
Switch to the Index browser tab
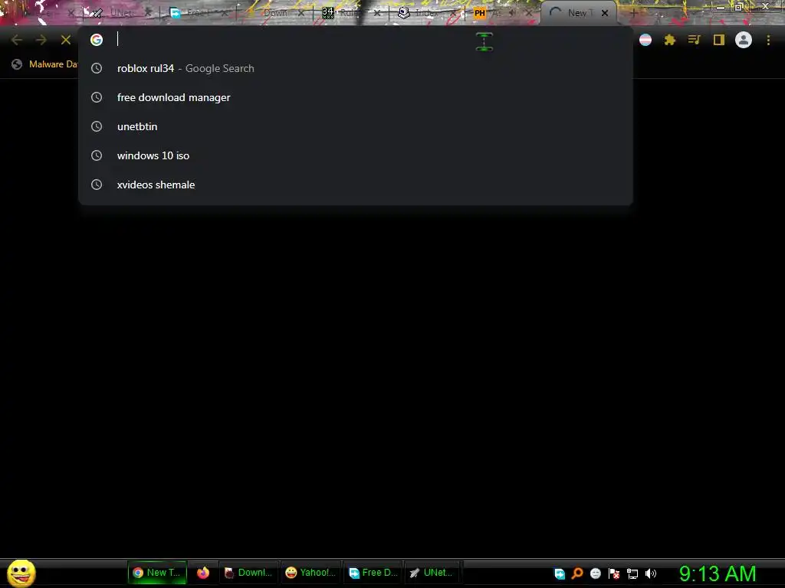[425, 14]
